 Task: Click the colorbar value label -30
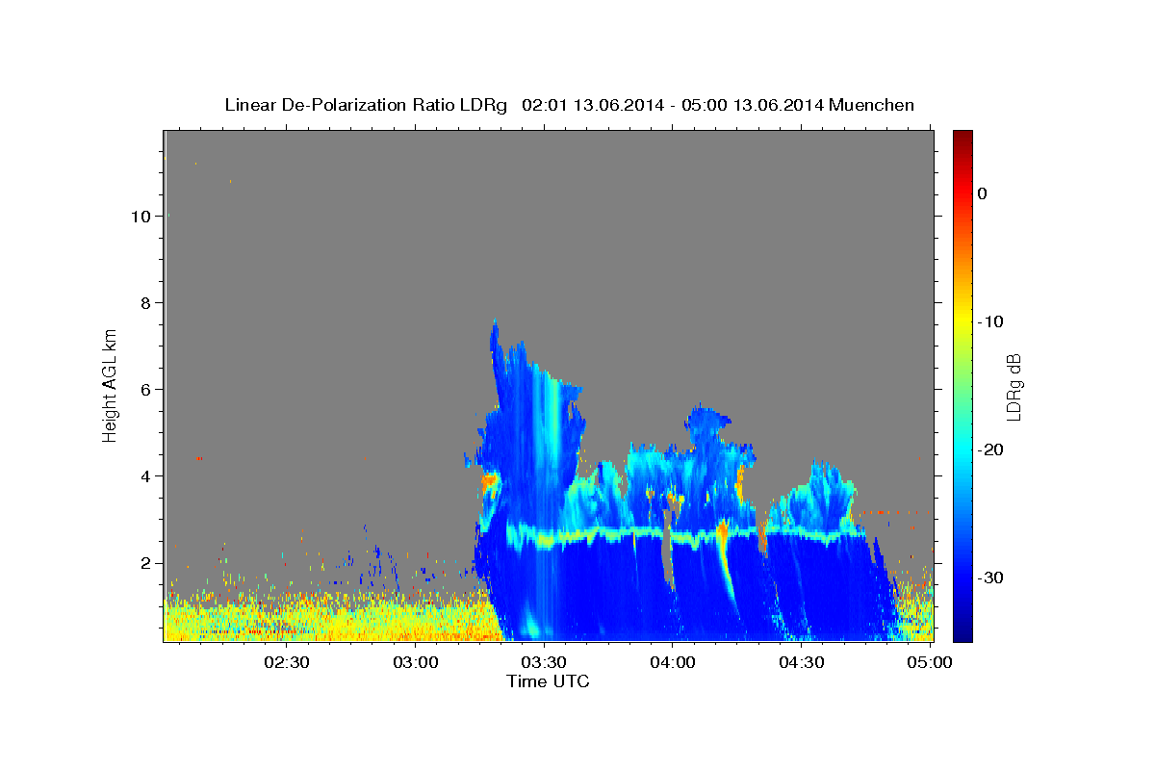(x=991, y=577)
